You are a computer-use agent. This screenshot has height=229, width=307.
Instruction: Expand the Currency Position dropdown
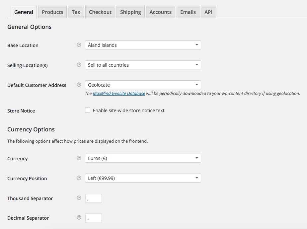[x=143, y=178]
